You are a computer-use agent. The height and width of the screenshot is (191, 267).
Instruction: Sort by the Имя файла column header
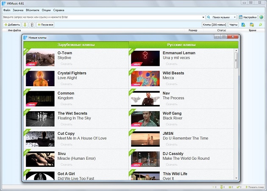click(x=14, y=30)
